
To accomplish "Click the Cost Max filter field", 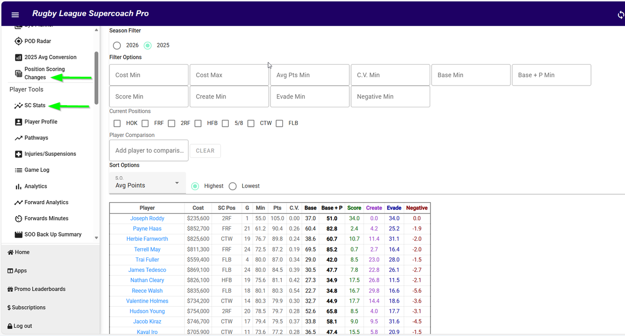I will click(x=229, y=75).
